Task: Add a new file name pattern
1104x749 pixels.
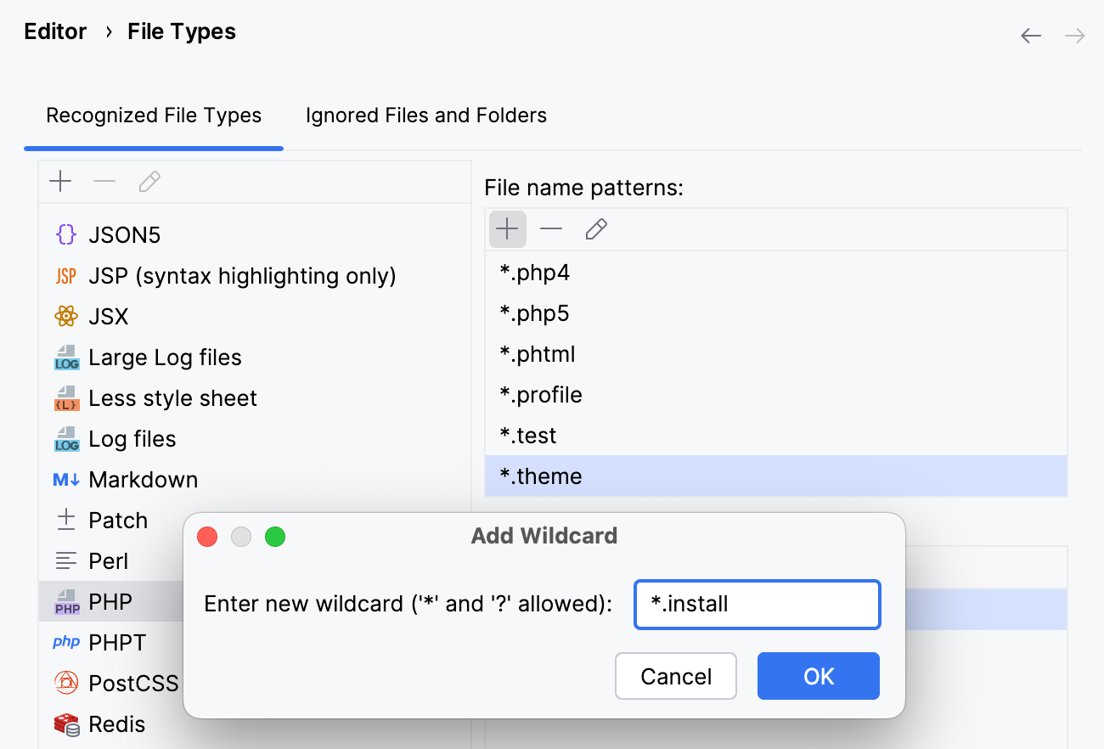Action: tap(507, 228)
